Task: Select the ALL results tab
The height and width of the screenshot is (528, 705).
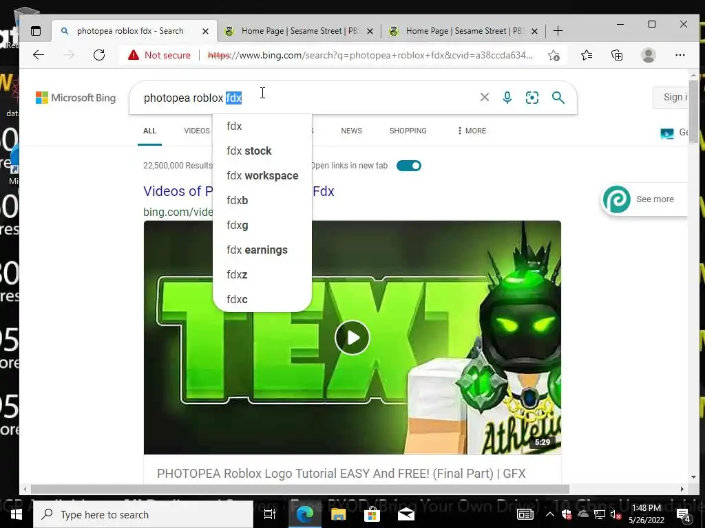Action: click(149, 131)
